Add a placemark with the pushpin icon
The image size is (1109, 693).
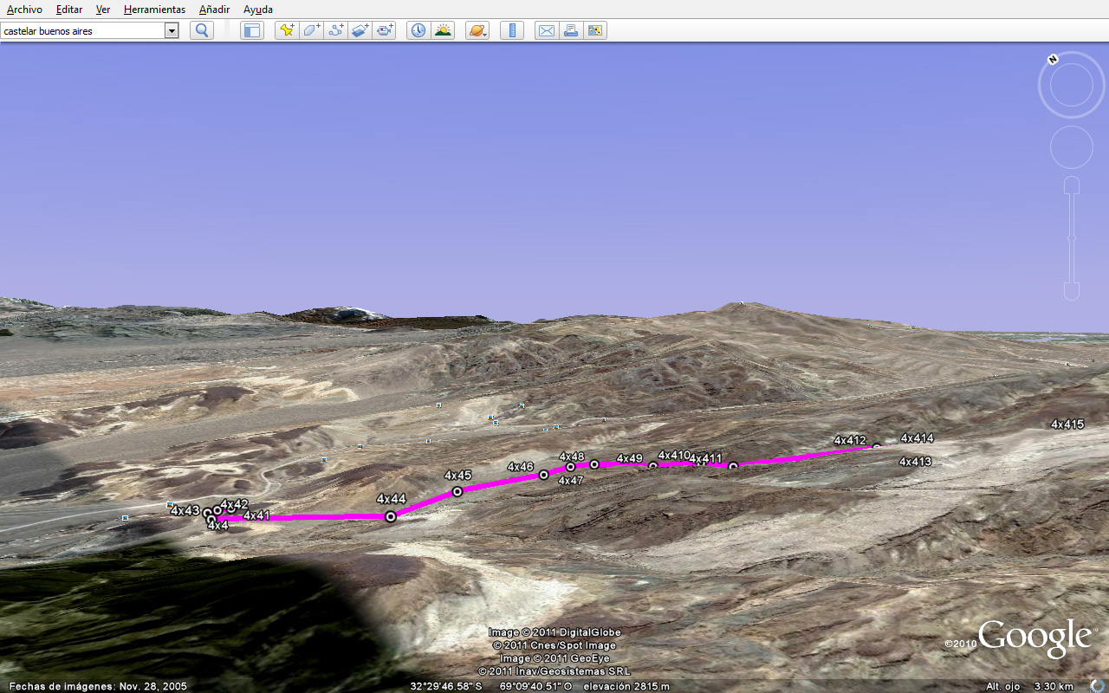coord(287,30)
